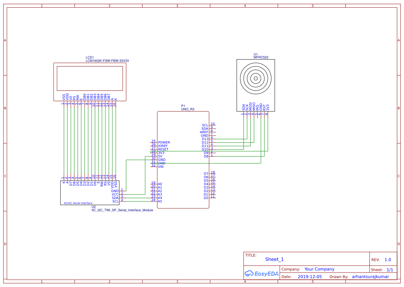The image size is (404, 287).
Task: Click the SCL pin label on P1
Action: coord(206,125)
